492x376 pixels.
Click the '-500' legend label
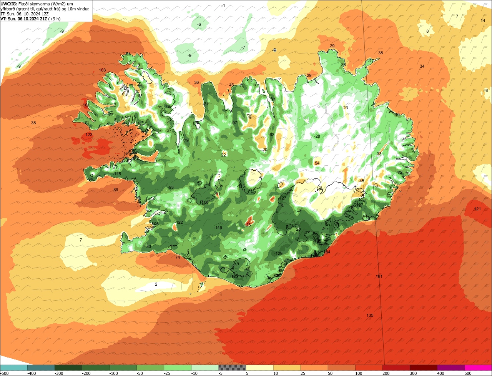tap(5, 373)
